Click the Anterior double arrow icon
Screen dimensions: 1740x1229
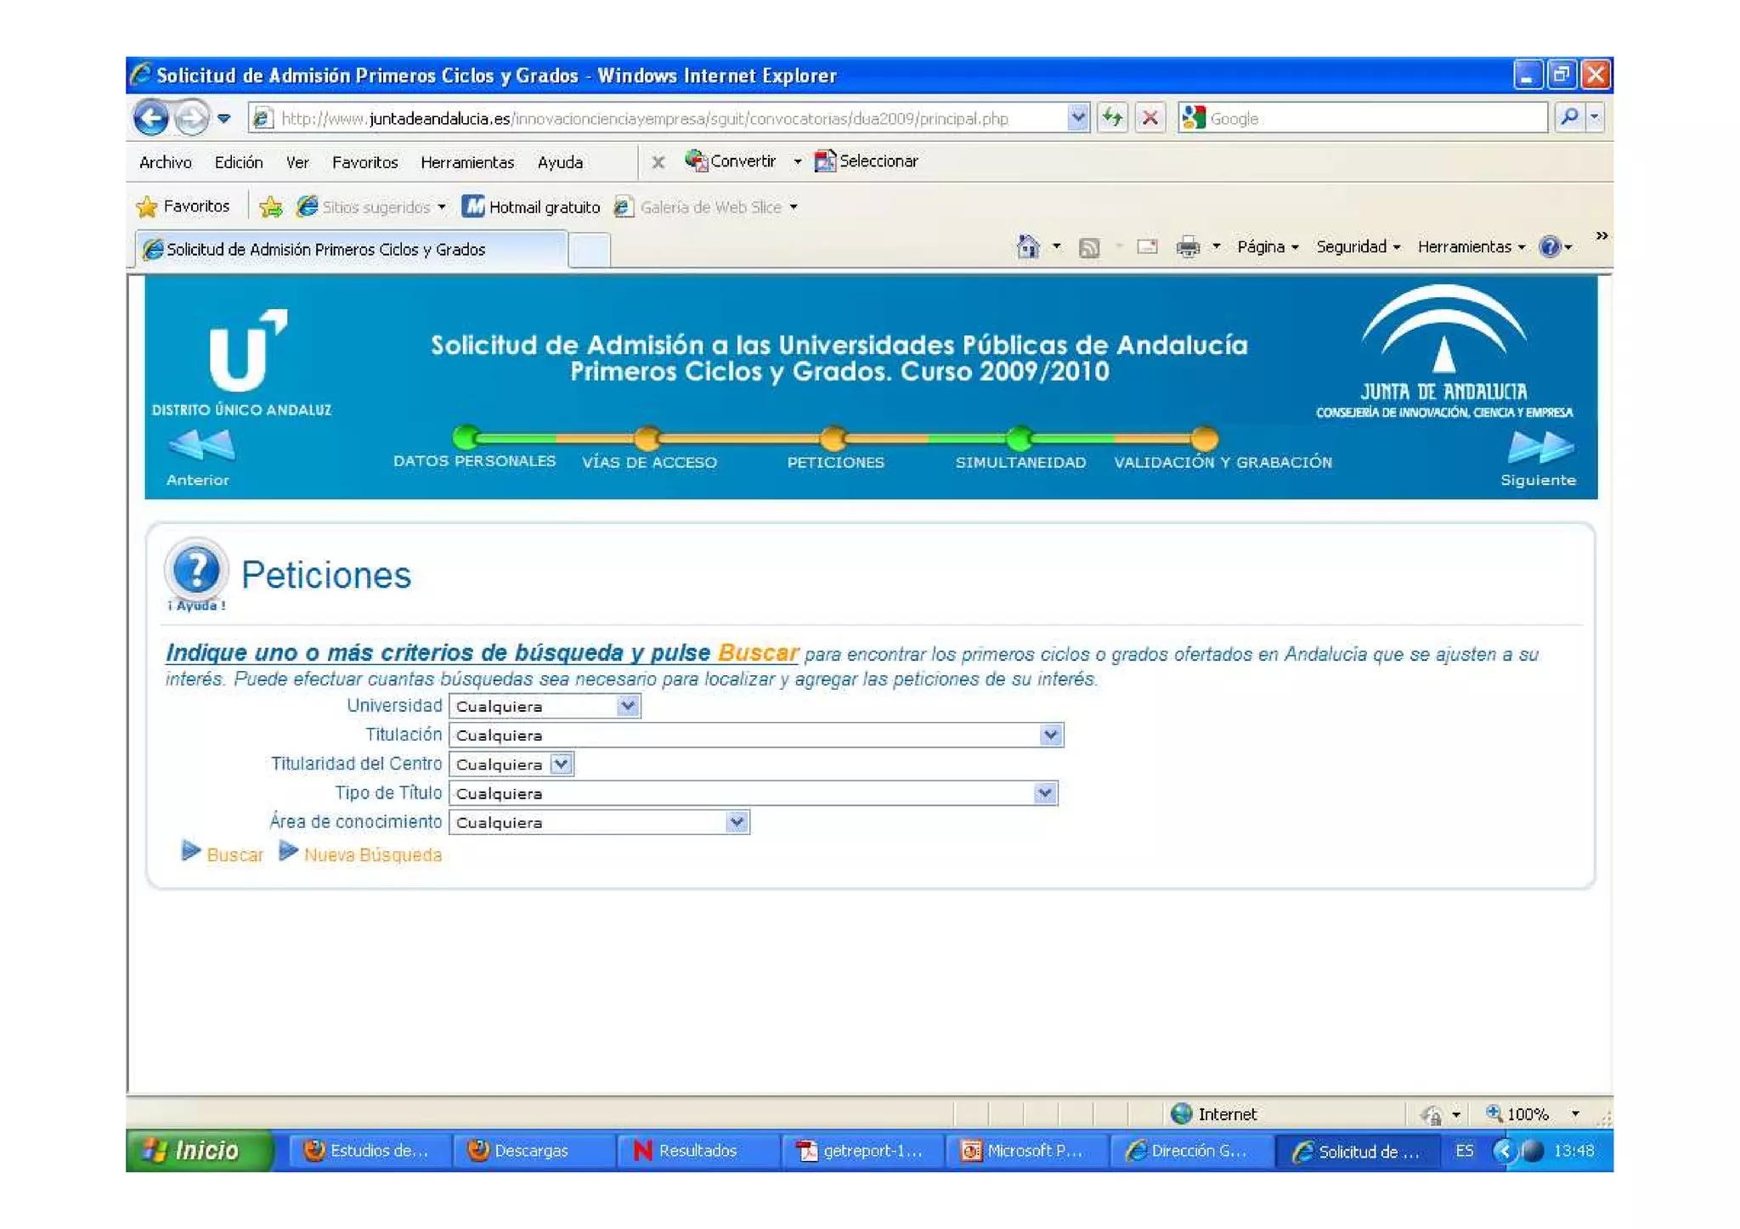(x=202, y=445)
